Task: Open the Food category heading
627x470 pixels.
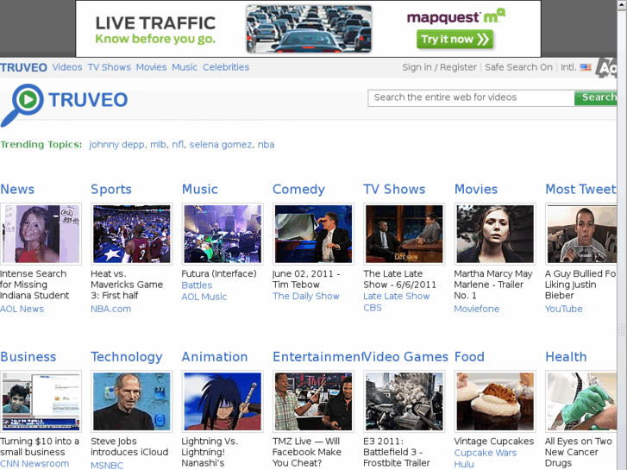Action: point(469,357)
